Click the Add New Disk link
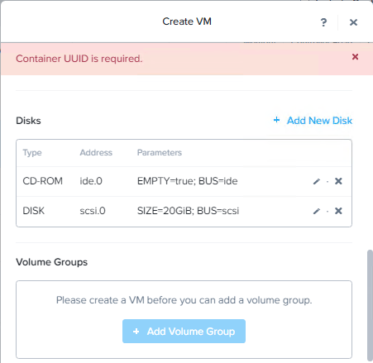This screenshot has height=363, width=373. (319, 121)
